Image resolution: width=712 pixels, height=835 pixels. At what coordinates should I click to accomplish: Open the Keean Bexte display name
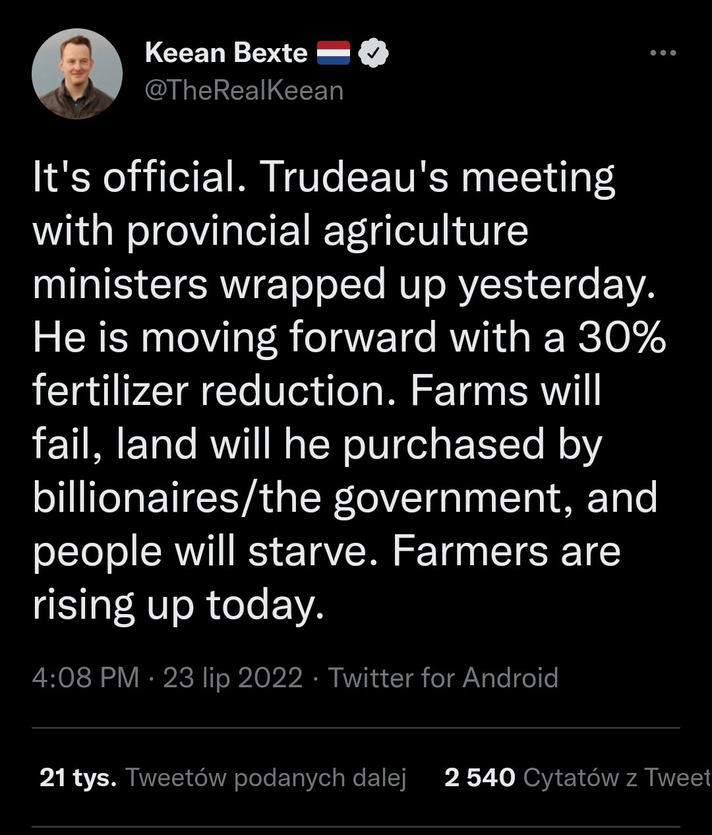click(x=225, y=53)
